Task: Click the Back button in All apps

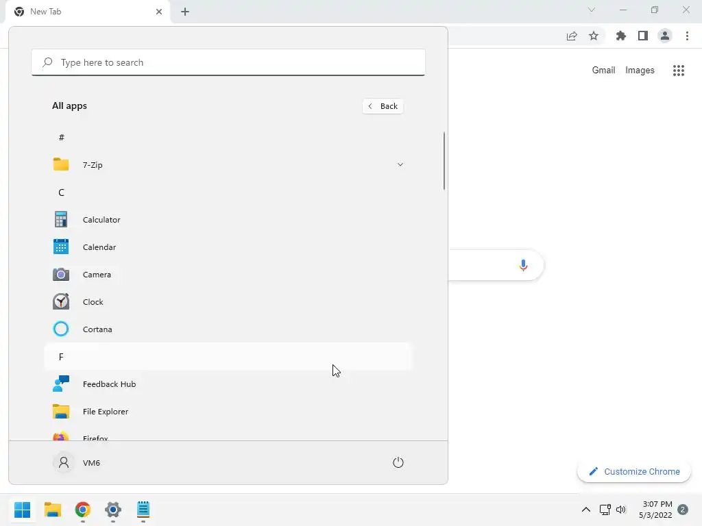Action: click(x=383, y=106)
